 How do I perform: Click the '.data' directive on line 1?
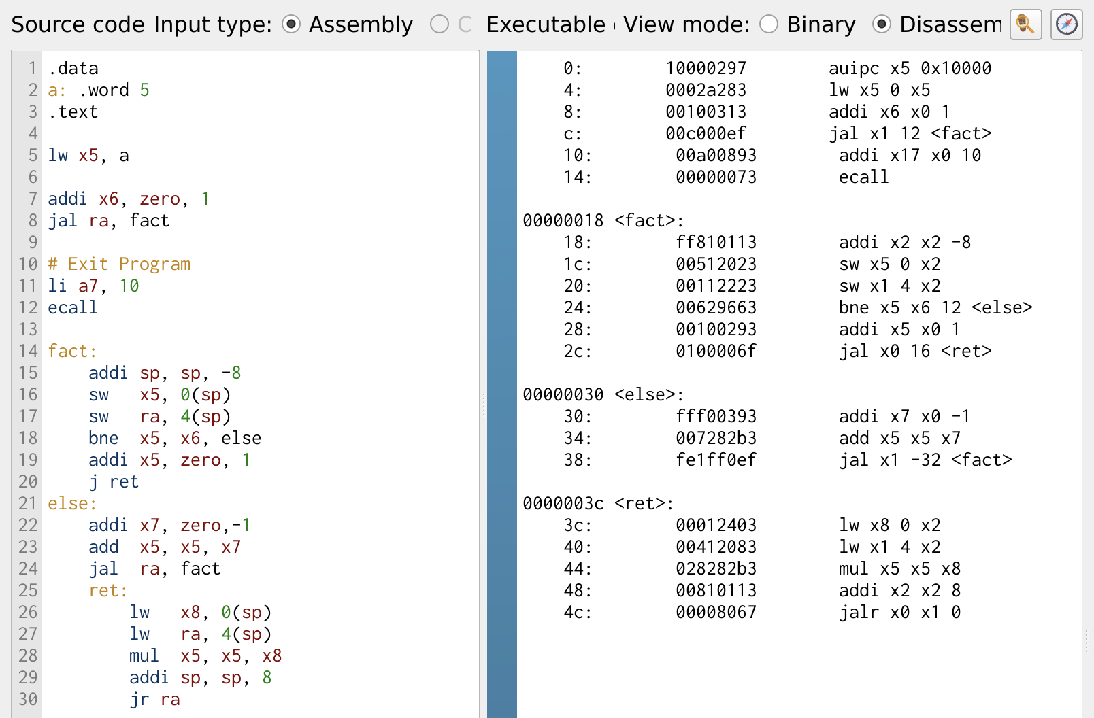tap(73, 68)
